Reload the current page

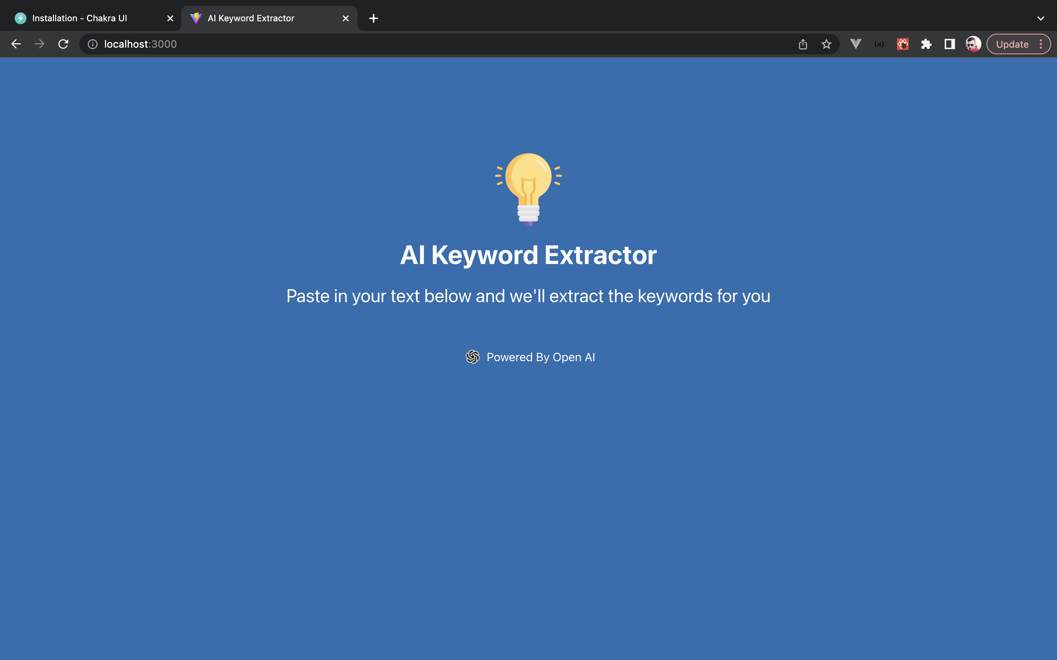[63, 44]
